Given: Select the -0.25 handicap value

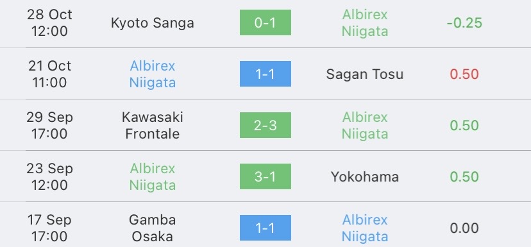Looking at the screenshot, I should [x=464, y=22].
